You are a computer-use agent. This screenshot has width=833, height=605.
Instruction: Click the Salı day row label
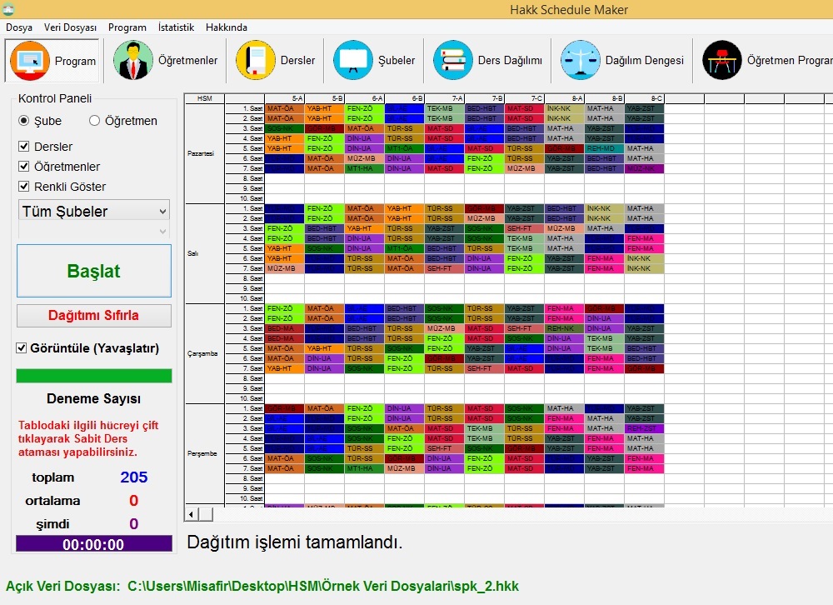pyautogui.click(x=205, y=253)
